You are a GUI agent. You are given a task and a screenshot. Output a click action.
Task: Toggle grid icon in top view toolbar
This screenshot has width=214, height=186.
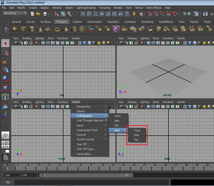tap(43, 43)
